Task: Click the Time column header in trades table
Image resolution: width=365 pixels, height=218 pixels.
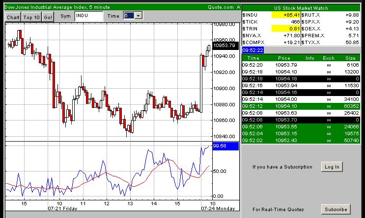Action: tap(253, 58)
